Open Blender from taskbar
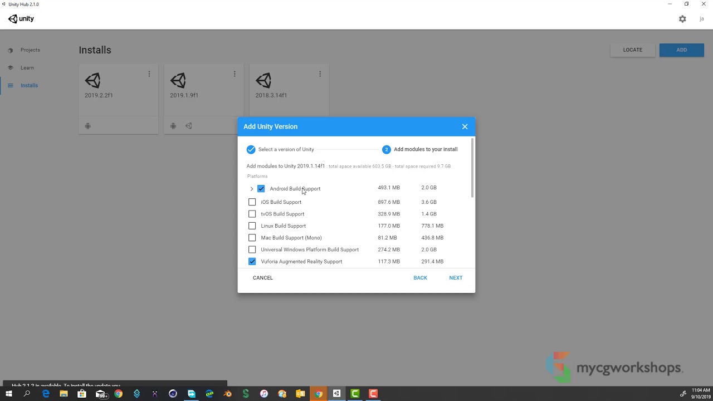Viewport: 713px width, 401px height. [x=227, y=394]
